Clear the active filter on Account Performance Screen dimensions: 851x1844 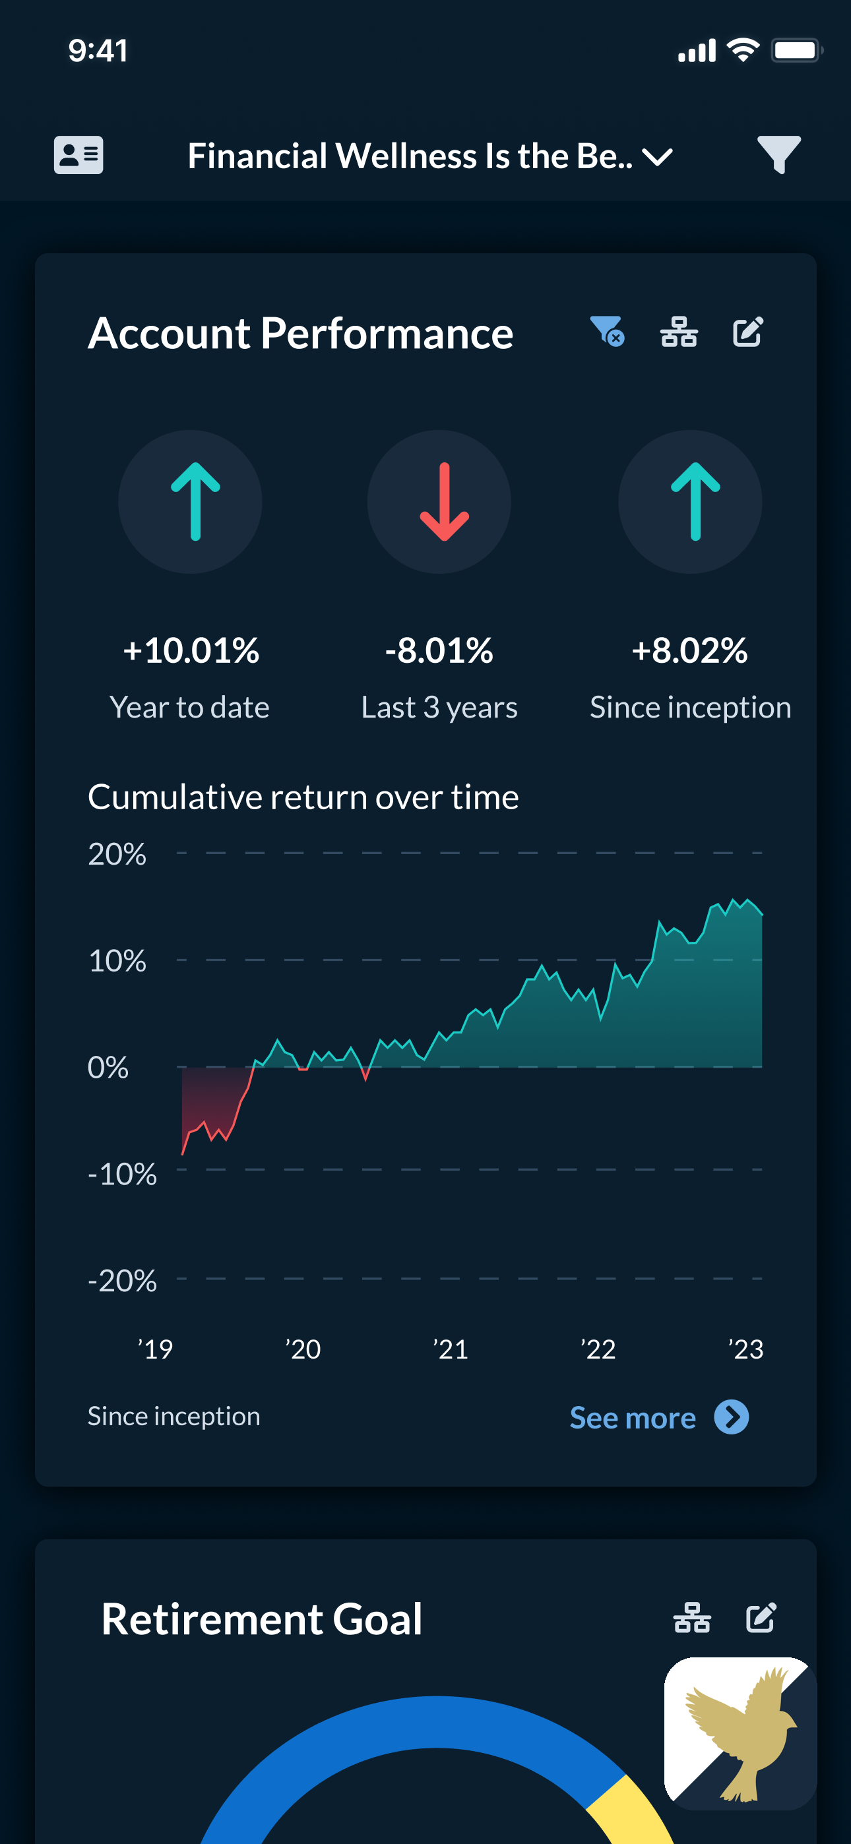tap(608, 332)
